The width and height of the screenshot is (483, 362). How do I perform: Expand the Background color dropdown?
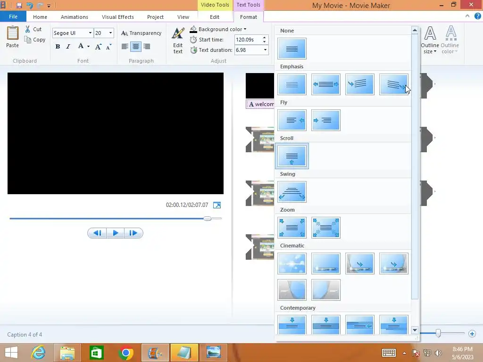pos(245,29)
